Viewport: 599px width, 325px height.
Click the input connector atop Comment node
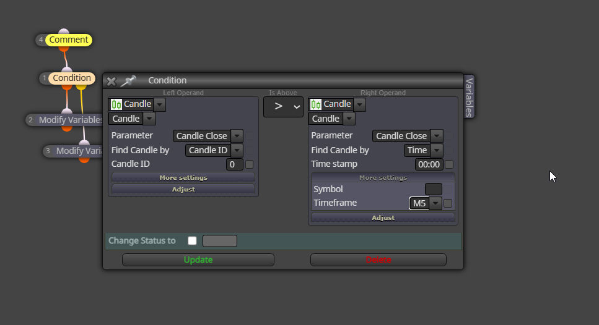[64, 32]
